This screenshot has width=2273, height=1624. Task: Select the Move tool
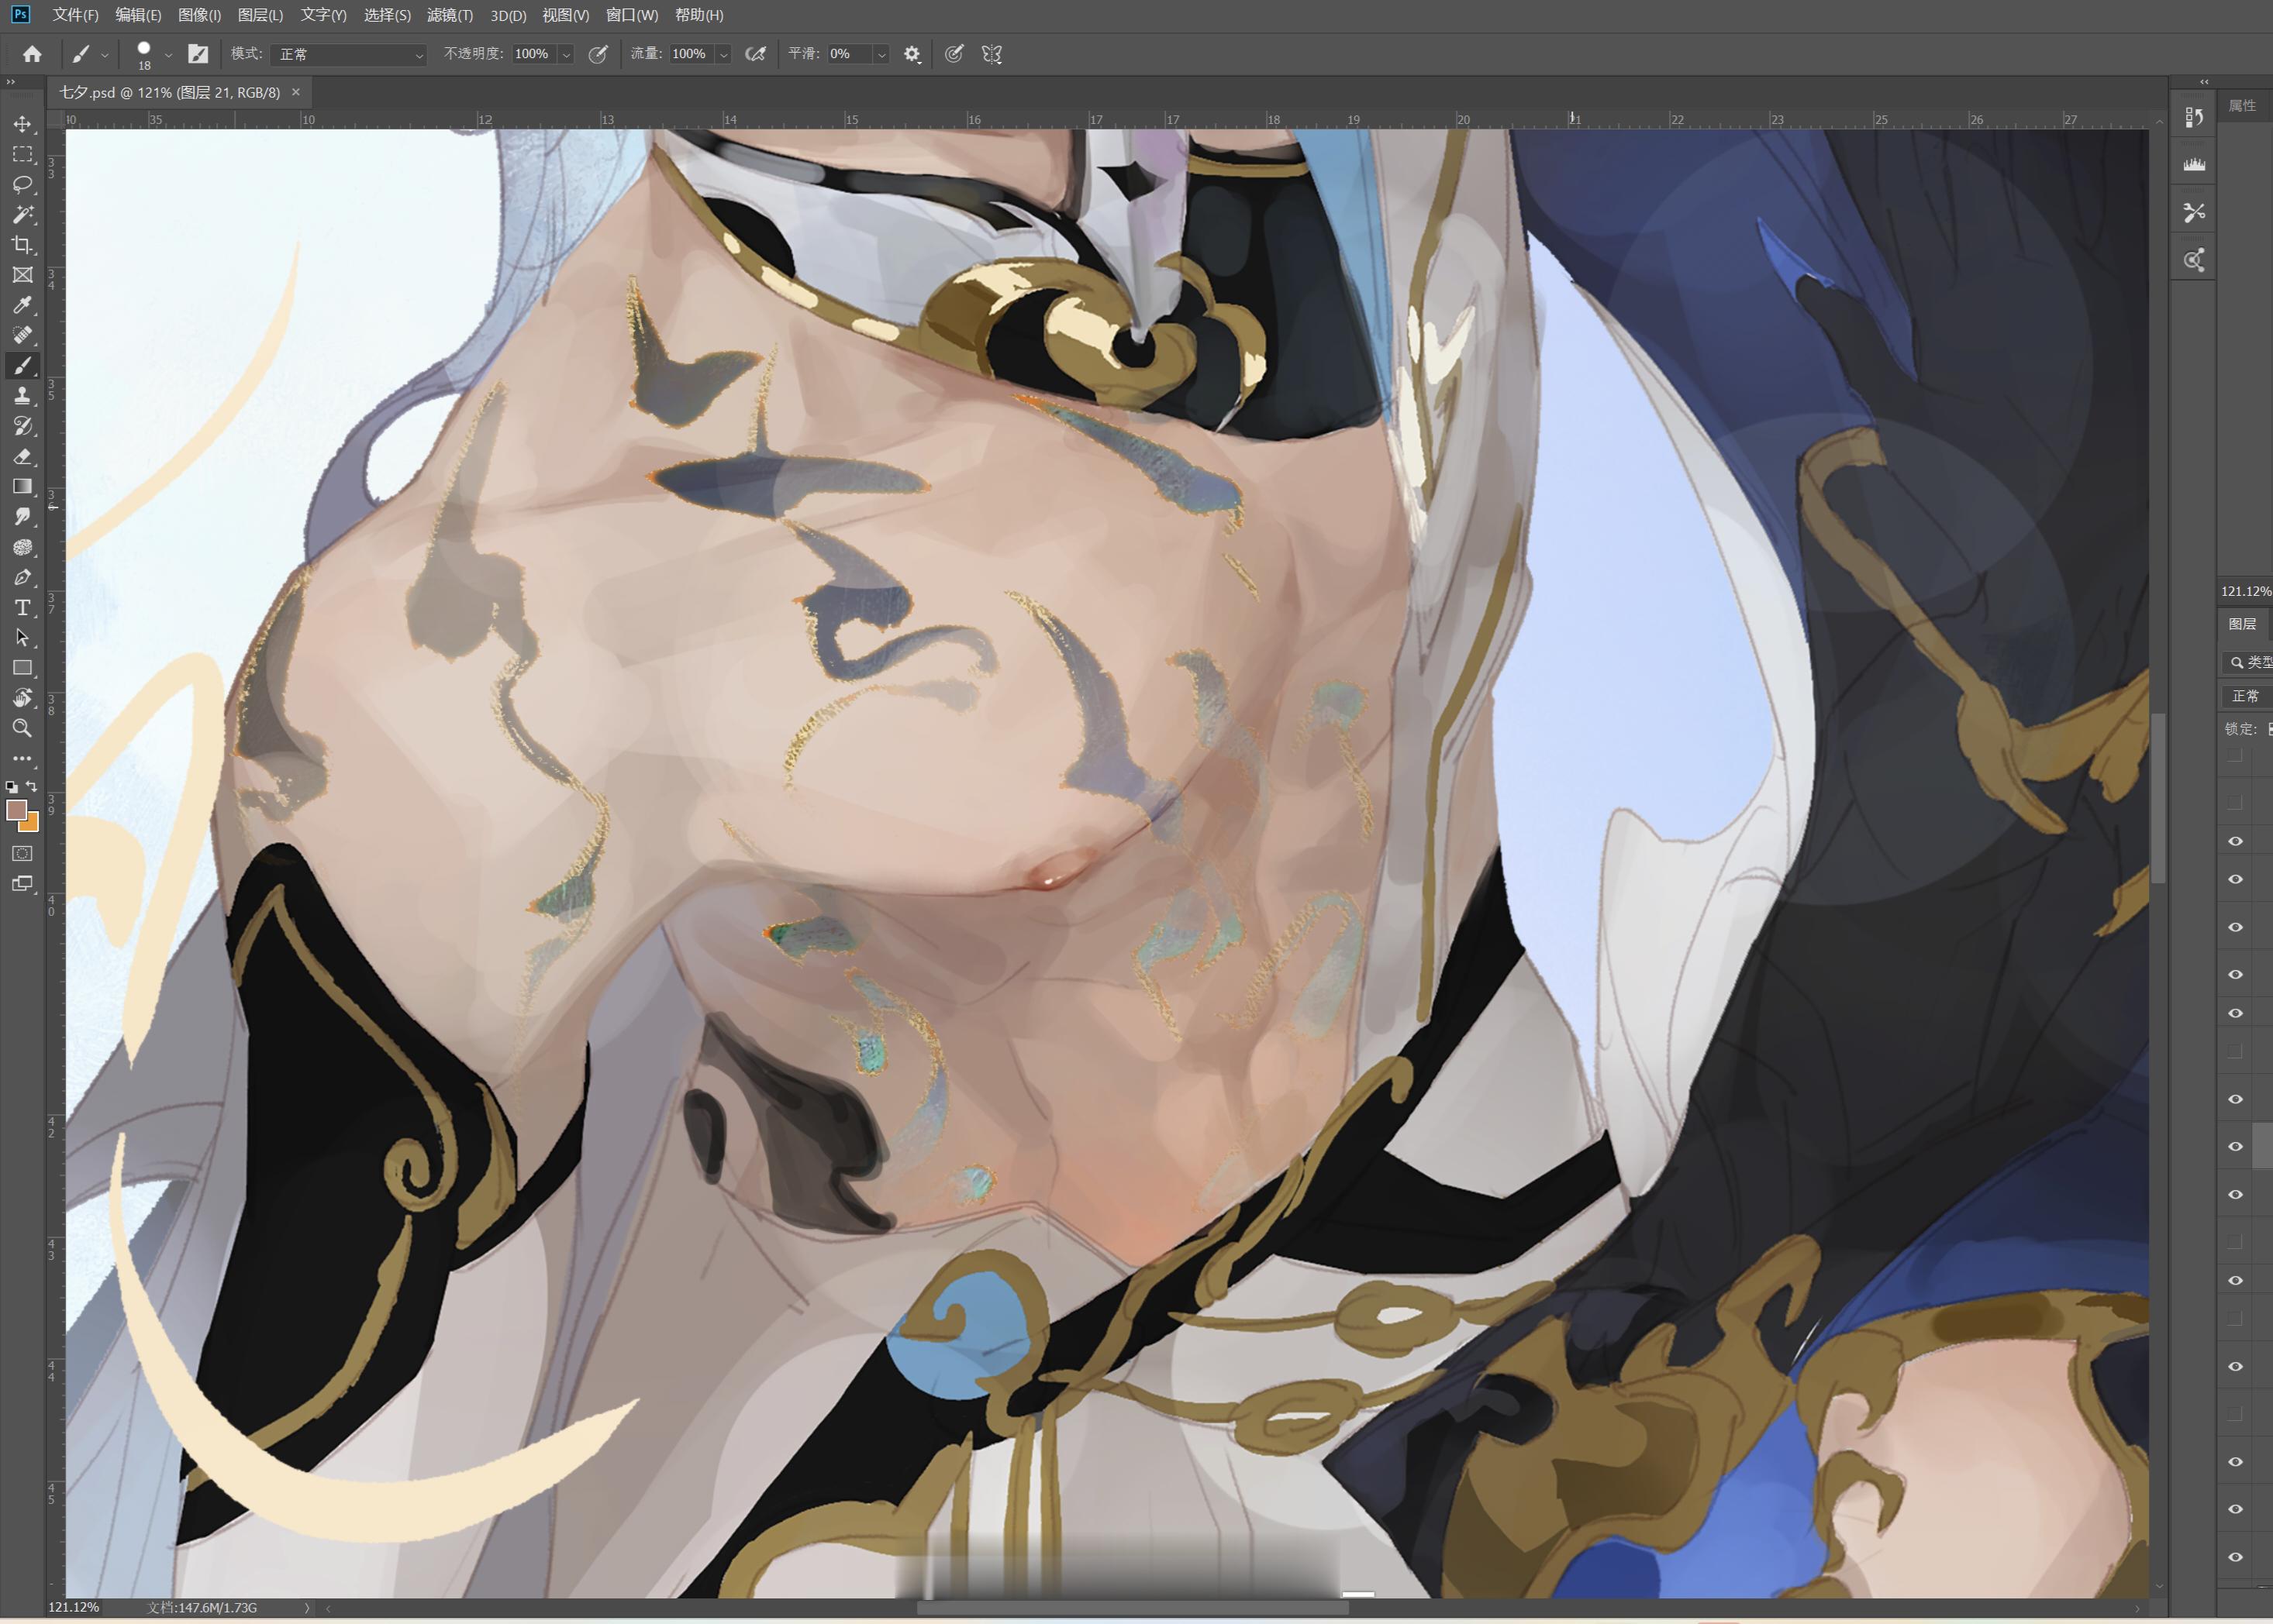[x=22, y=124]
